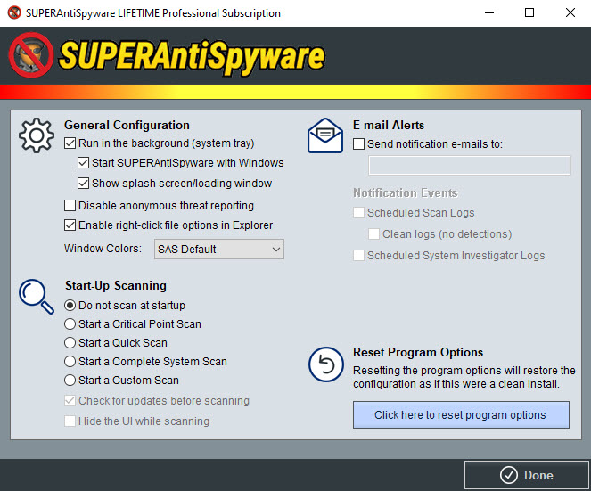Select Do not scan at startup
The width and height of the screenshot is (591, 491).
click(70, 306)
